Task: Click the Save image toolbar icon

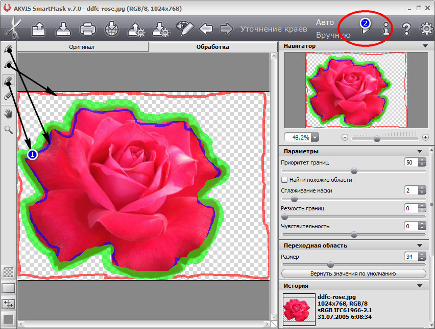Action: pyautogui.click(x=63, y=29)
